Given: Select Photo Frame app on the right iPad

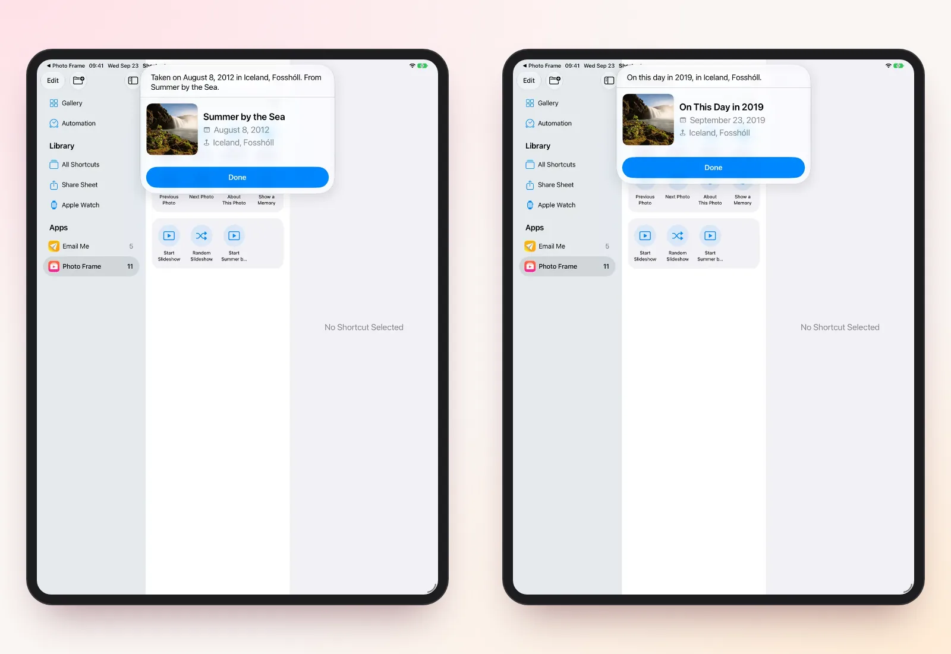Looking at the screenshot, I should click(x=567, y=266).
